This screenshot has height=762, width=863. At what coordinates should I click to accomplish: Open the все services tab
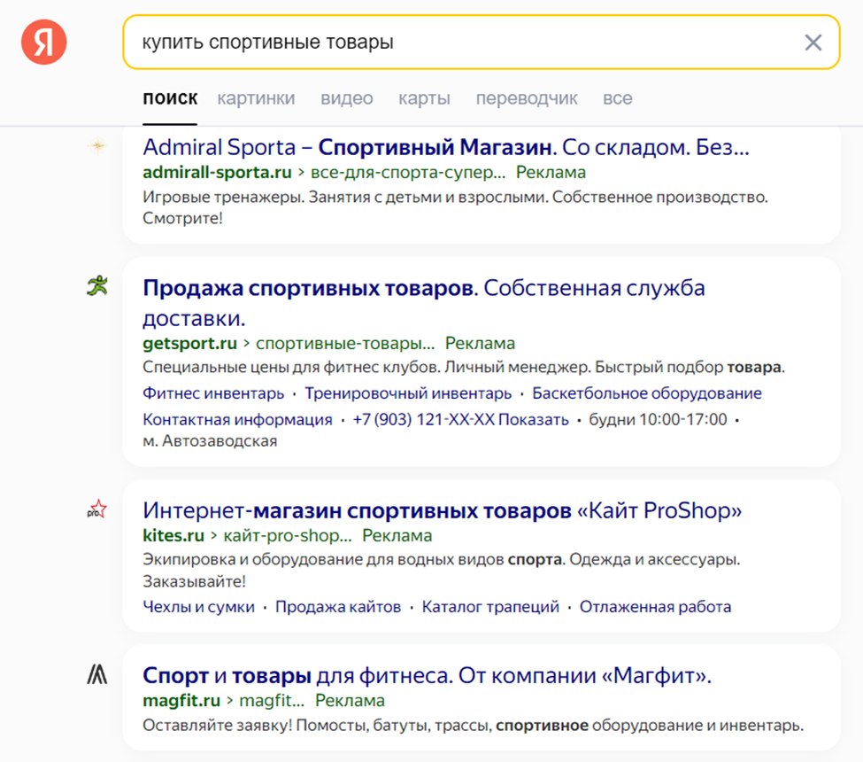point(618,98)
